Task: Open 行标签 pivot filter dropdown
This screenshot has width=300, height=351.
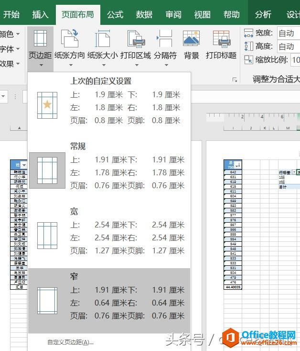Action: click(x=294, y=172)
